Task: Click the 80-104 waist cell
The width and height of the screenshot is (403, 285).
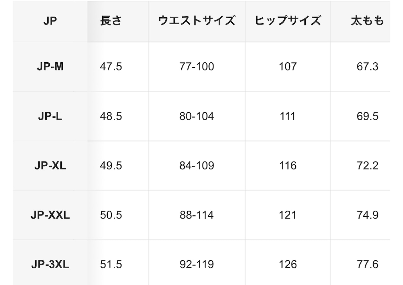Action: click(x=197, y=116)
